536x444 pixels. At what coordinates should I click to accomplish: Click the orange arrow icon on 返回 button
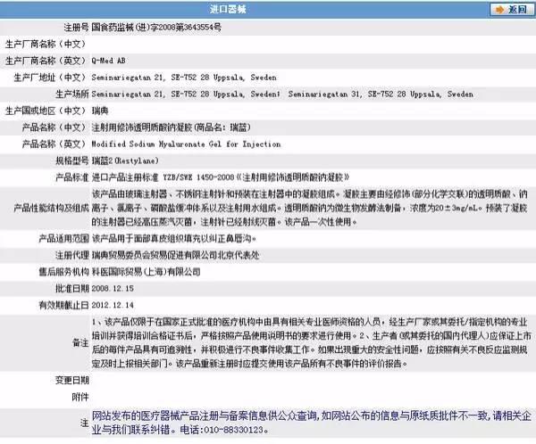tap(499, 9)
